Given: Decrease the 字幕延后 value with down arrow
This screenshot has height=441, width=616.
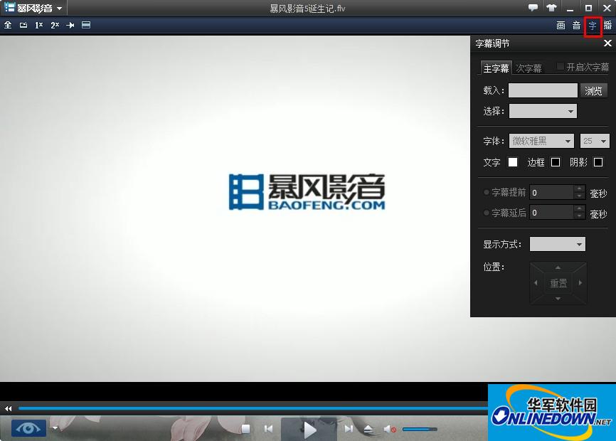Looking at the screenshot, I should [x=579, y=216].
